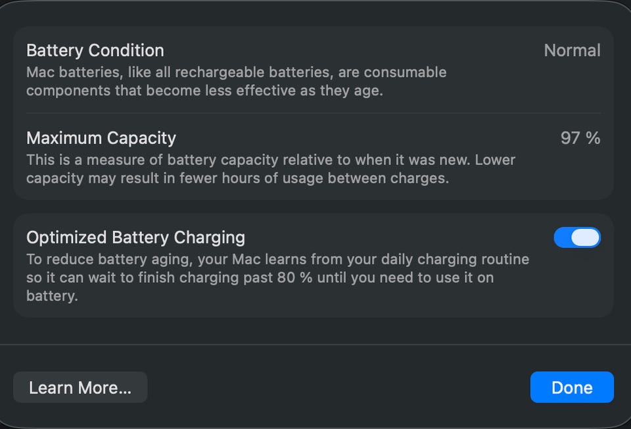Select the Normal battery condition status
The image size is (631, 429).
click(x=572, y=51)
